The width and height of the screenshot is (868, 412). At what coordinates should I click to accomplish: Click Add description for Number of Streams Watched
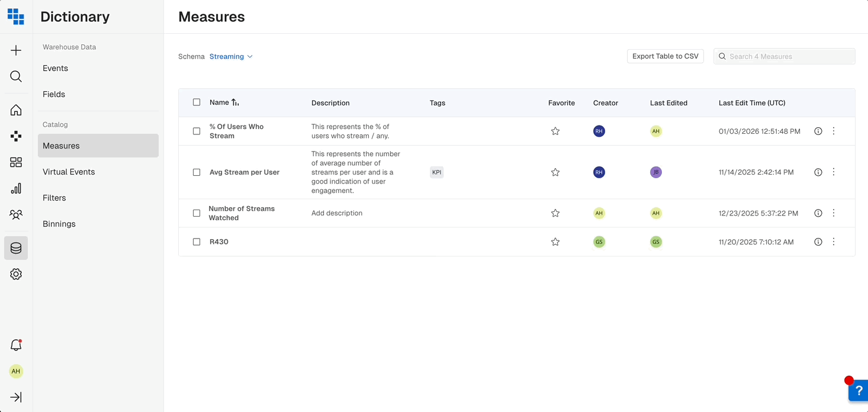337,213
